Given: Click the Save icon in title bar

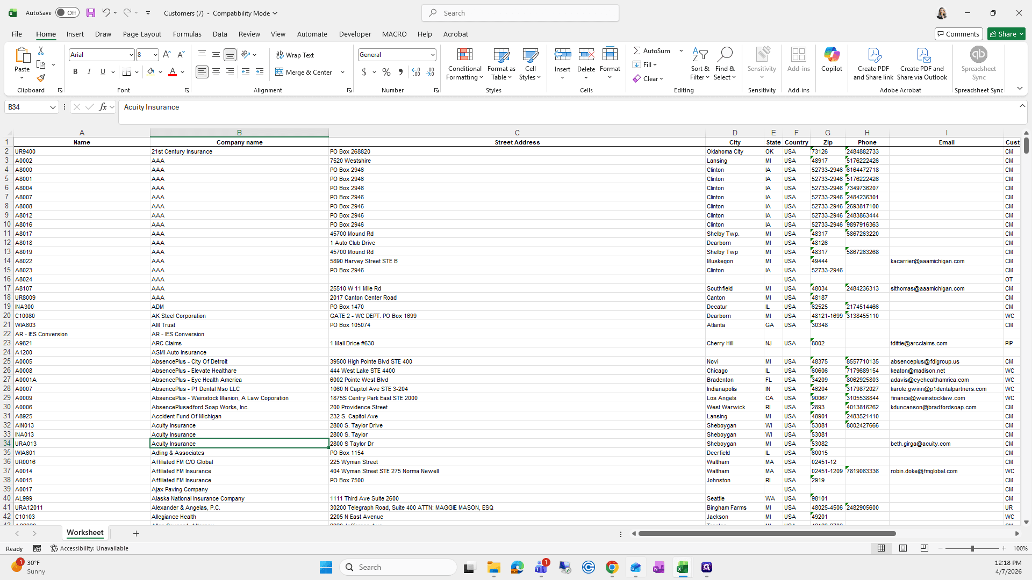Looking at the screenshot, I should click(91, 13).
